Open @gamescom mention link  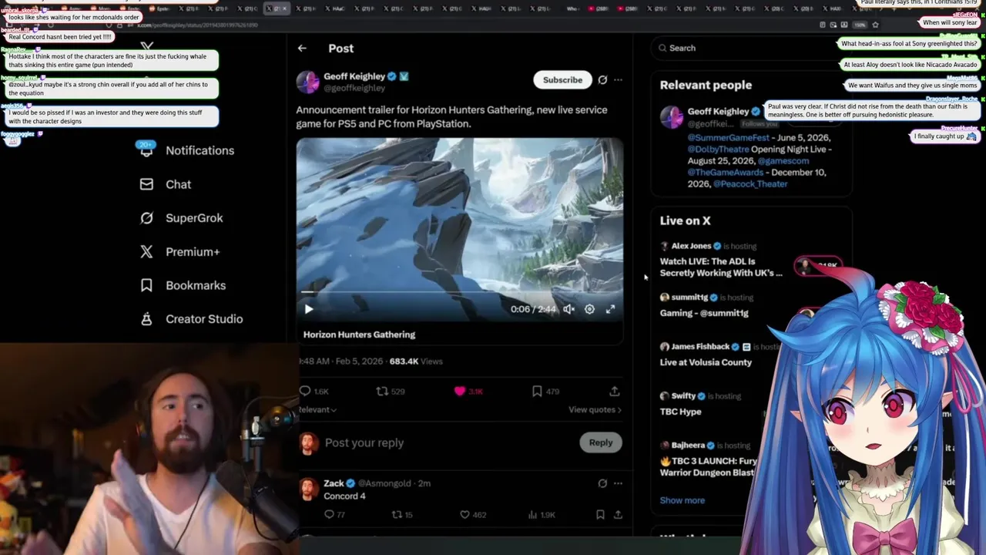click(783, 160)
